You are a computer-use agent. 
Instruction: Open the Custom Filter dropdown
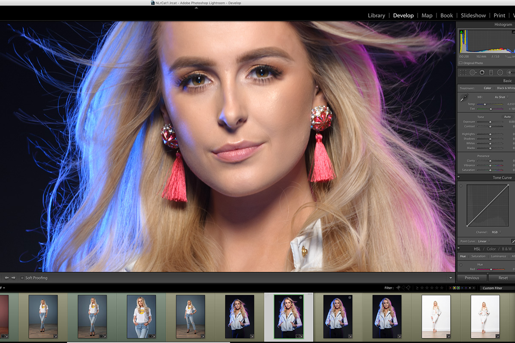coord(497,288)
